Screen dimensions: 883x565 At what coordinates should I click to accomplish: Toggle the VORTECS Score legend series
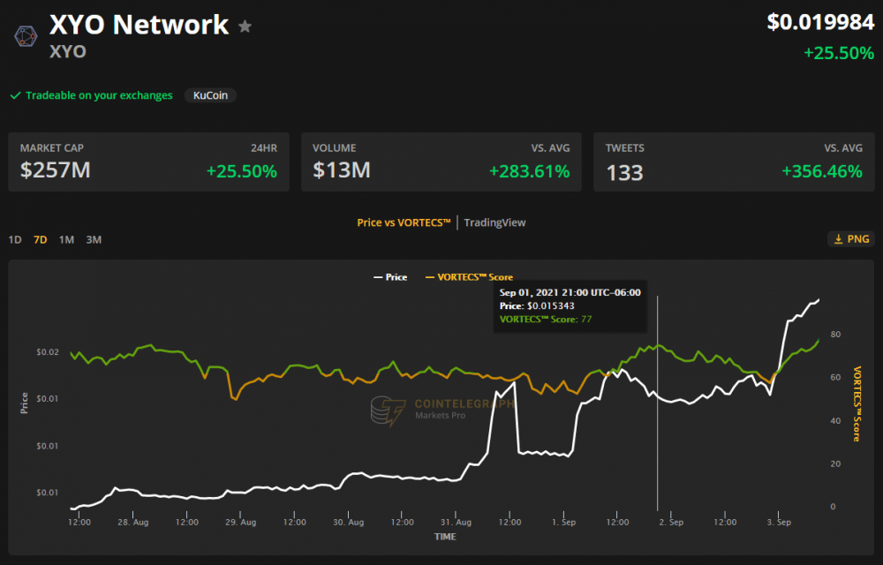pyautogui.click(x=469, y=277)
